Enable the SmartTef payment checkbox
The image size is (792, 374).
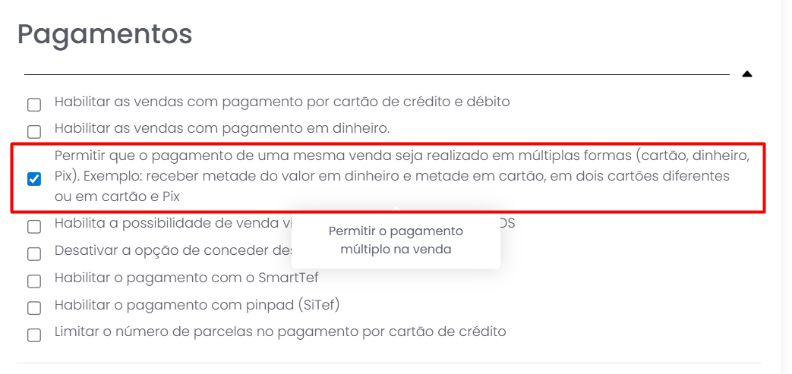tap(34, 281)
